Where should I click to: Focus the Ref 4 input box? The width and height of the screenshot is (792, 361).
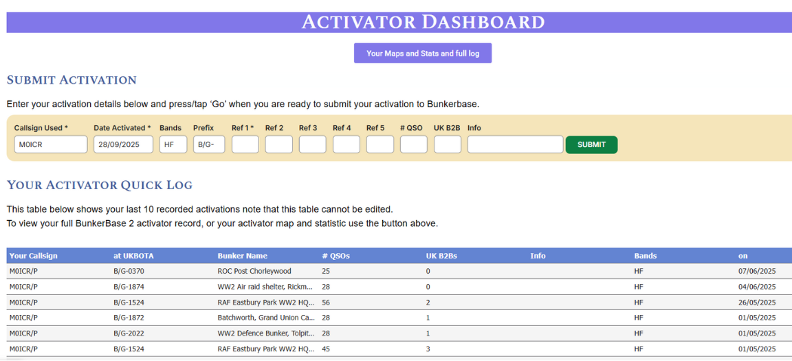coord(346,144)
